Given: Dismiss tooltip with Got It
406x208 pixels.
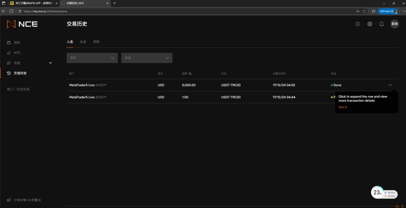Looking at the screenshot, I should 343,107.
